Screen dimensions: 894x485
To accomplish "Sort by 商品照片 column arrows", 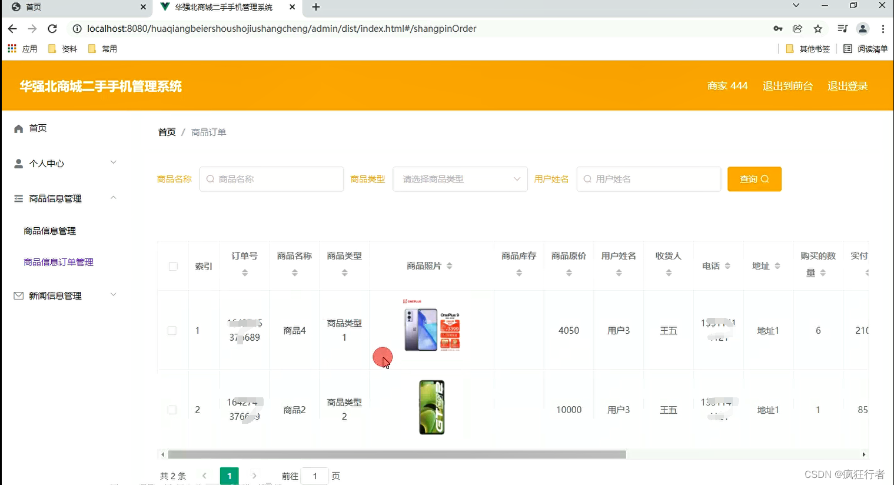I will 449,266.
